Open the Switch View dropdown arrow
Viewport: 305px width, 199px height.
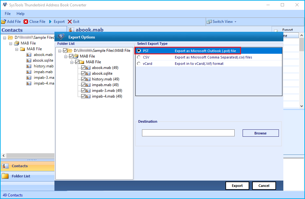click(236, 22)
